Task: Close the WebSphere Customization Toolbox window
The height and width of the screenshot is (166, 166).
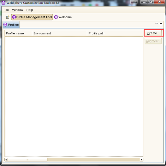Action: pyautogui.click(x=159, y=2)
